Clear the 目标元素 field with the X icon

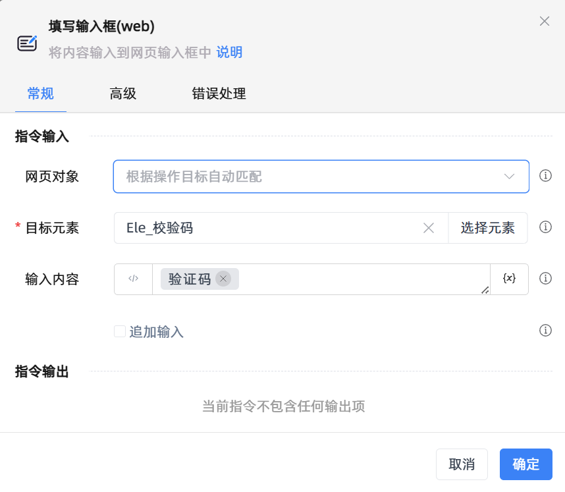coord(429,228)
